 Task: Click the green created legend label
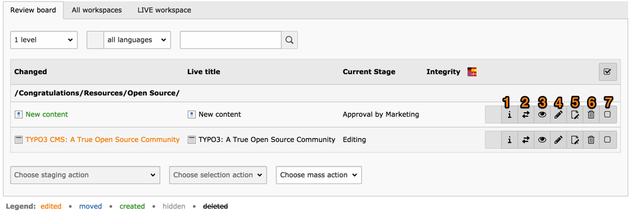point(132,207)
